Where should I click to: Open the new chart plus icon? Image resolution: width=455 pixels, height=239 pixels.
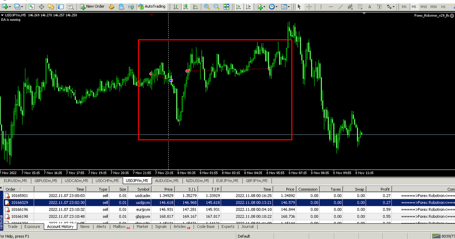click(x=5, y=7)
